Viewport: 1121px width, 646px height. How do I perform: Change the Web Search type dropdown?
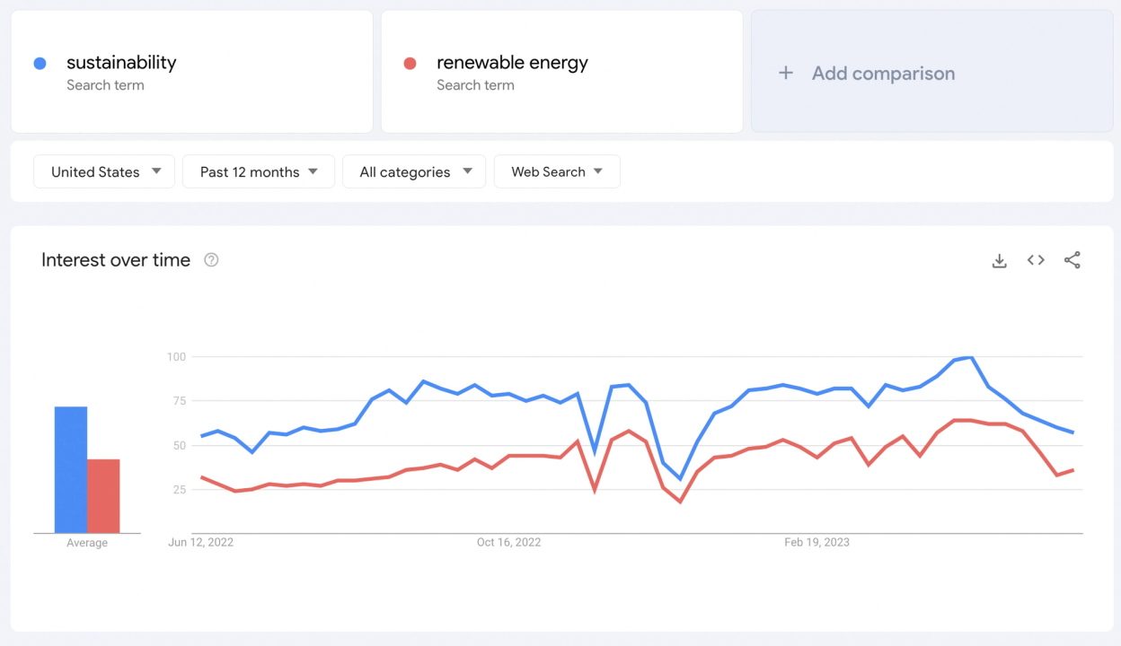(557, 172)
